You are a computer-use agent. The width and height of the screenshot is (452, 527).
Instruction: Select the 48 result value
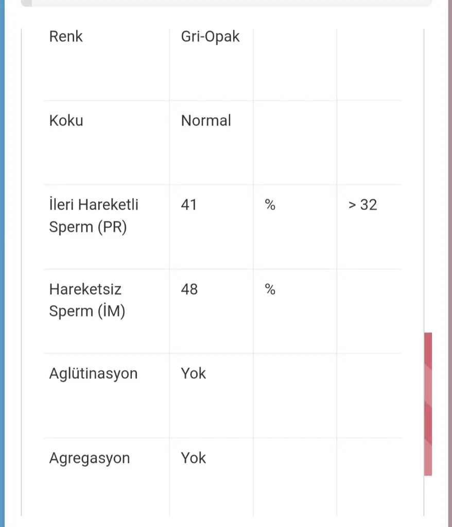pyautogui.click(x=189, y=289)
